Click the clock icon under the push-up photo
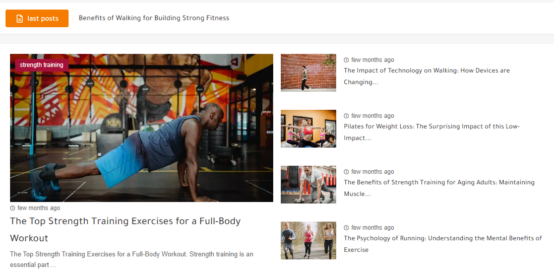Image resolution: width=554 pixels, height=271 pixels. [x=13, y=208]
